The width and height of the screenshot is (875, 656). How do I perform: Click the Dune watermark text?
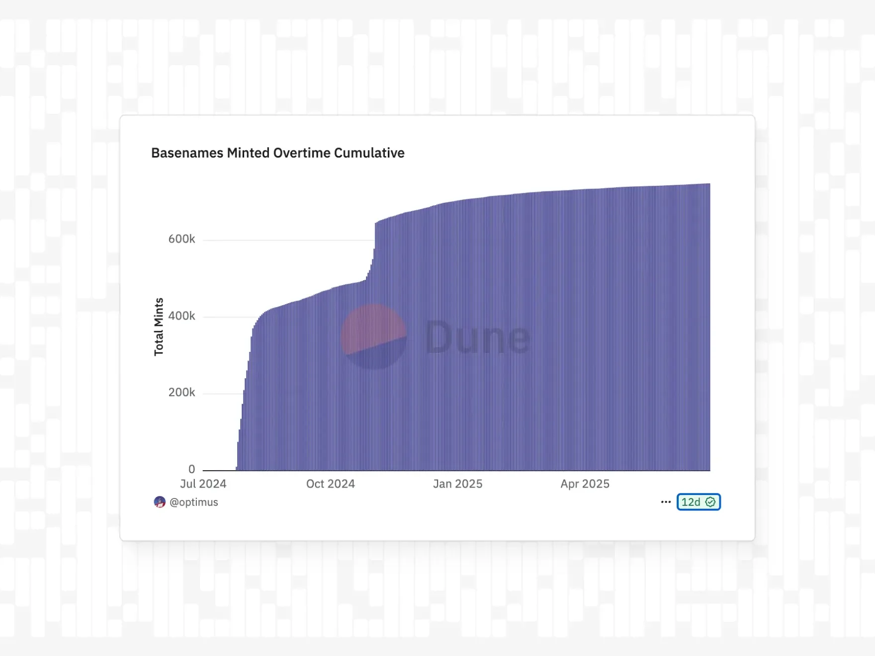477,338
